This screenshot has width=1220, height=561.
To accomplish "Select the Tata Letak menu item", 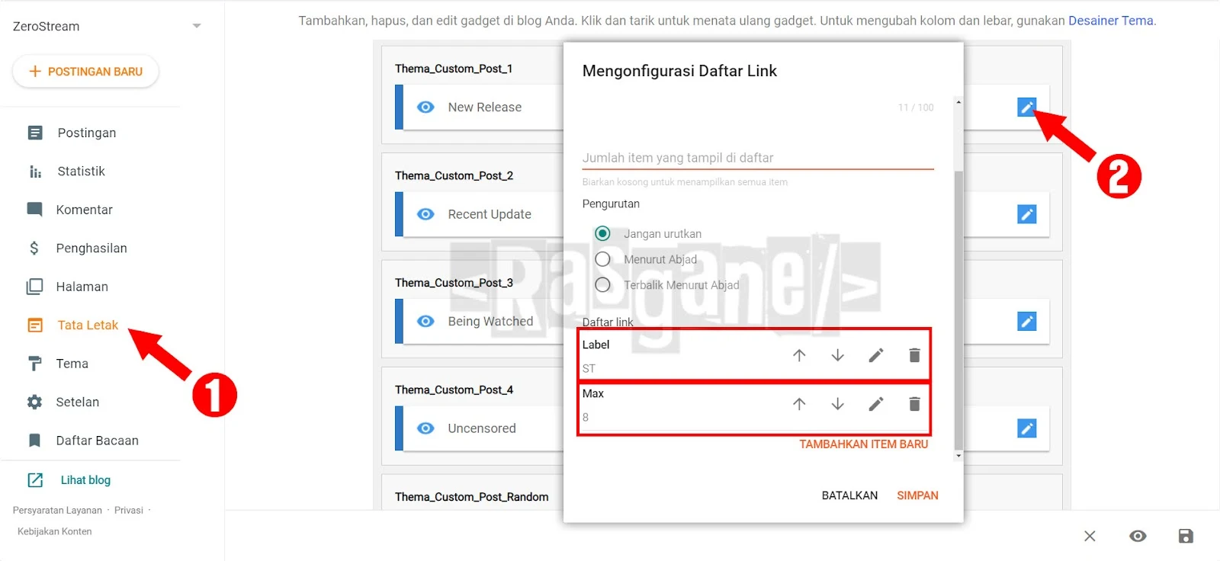I will pyautogui.click(x=88, y=325).
